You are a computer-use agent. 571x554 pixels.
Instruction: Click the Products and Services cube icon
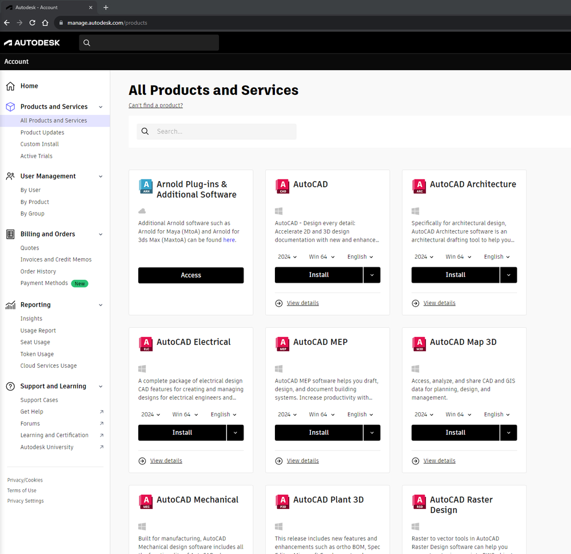coord(10,107)
